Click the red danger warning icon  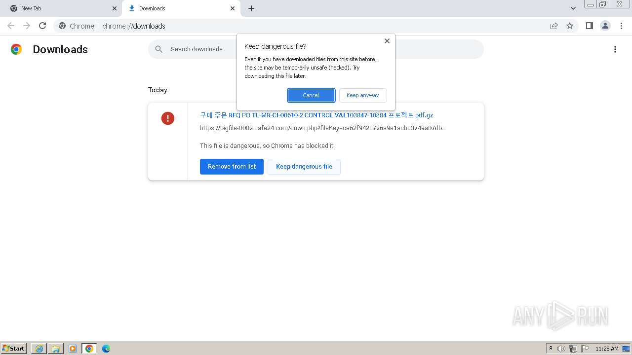tap(168, 118)
